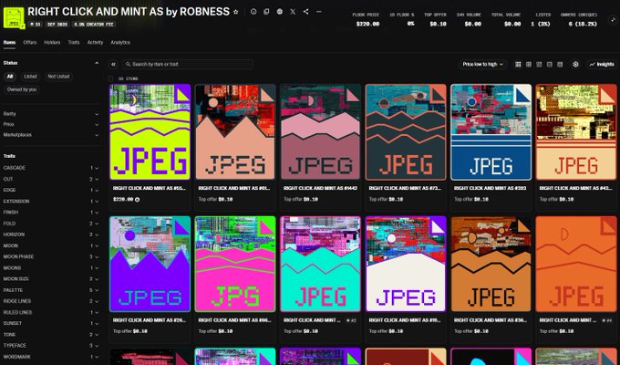Image resolution: width=620 pixels, height=365 pixels.
Task: Favorite the collection with the star icon
Action: click(x=236, y=12)
